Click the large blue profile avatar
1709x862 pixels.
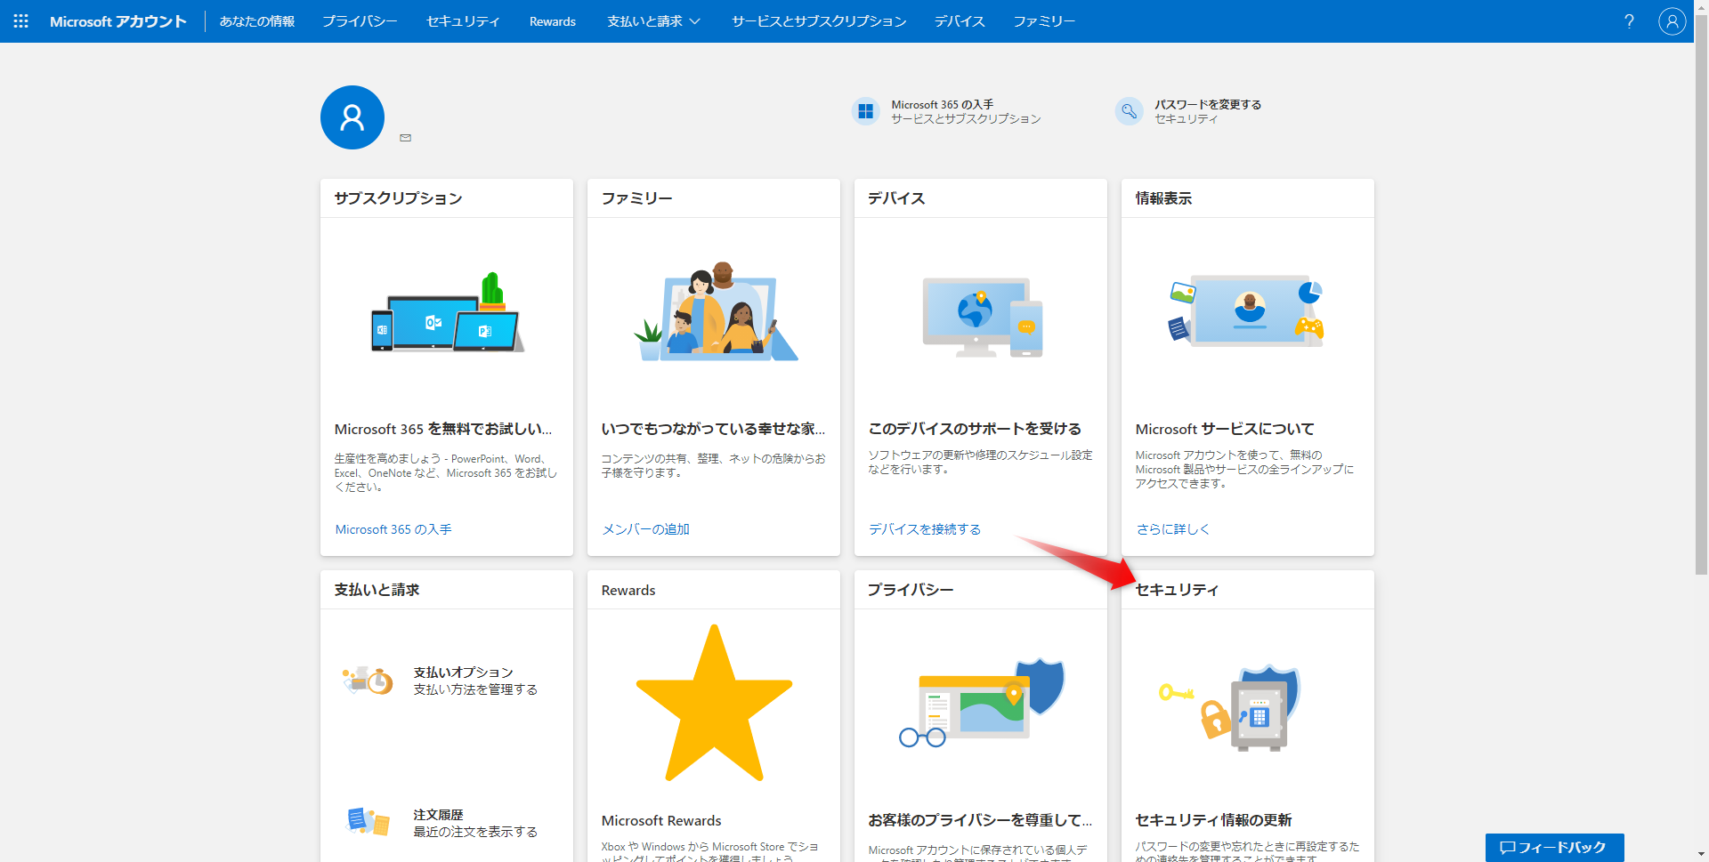(352, 117)
